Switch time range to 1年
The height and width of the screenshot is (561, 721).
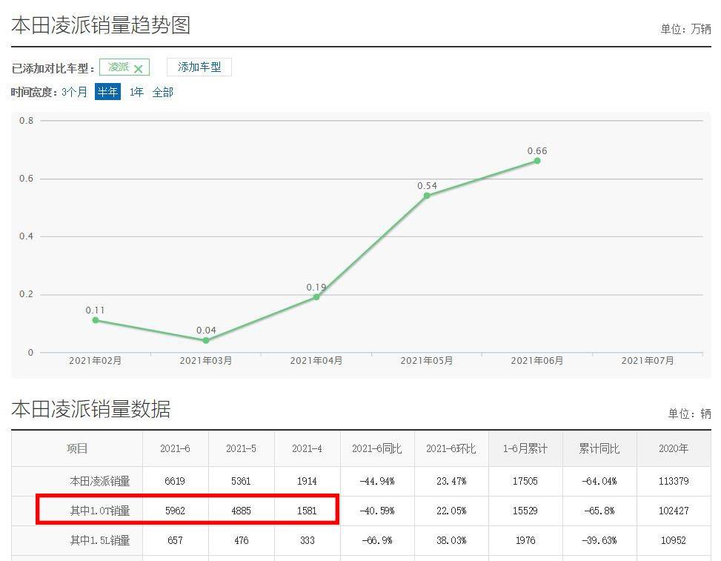[x=136, y=93]
